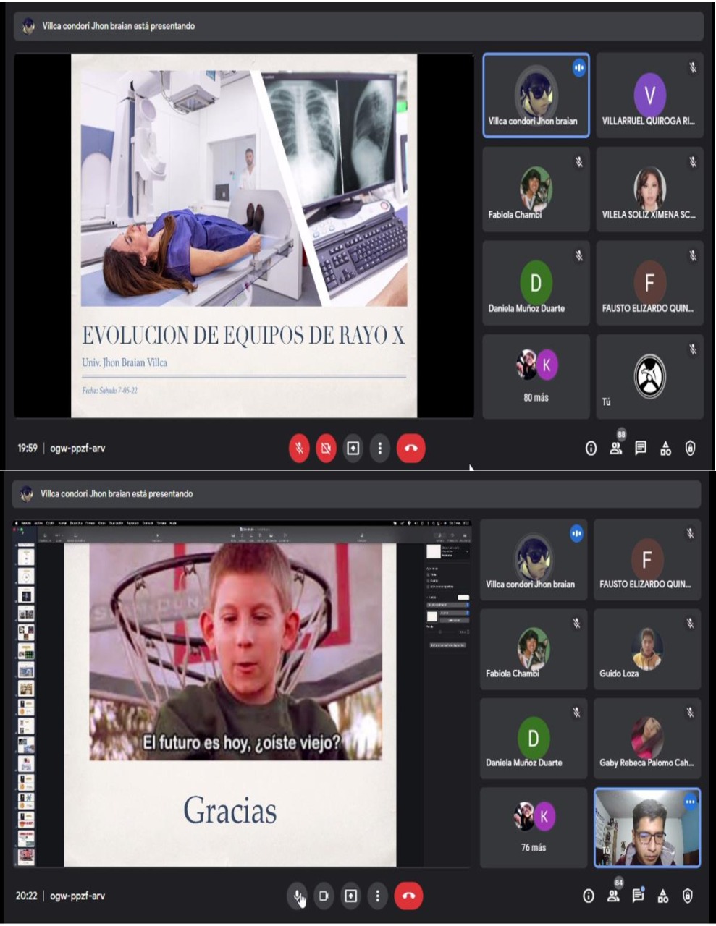Select the VILLARRUEL QUIROGA participant tile
Image resolution: width=716 pixels, height=926 pixels.
click(649, 95)
